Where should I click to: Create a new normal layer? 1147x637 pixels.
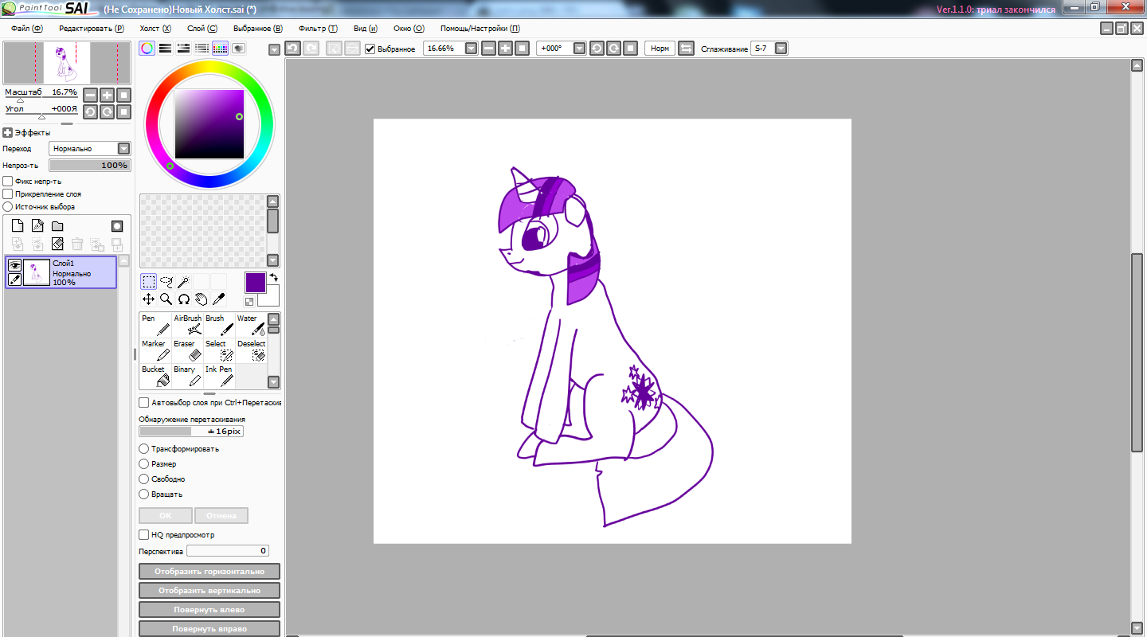point(18,226)
